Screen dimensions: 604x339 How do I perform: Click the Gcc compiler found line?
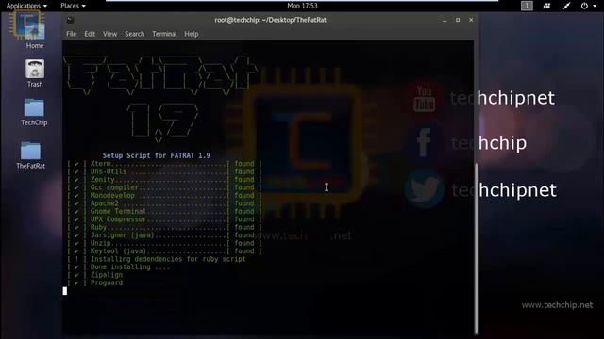point(164,187)
